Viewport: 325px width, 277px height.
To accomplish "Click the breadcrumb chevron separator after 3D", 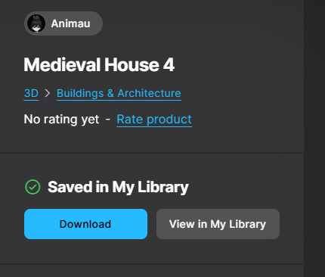I will coord(48,93).
